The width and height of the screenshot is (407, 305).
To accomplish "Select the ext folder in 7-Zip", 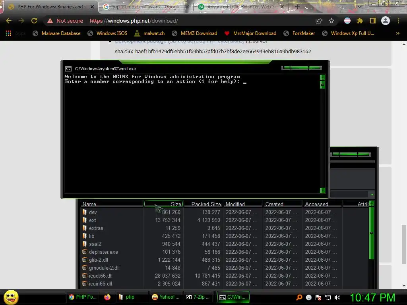I will coord(92,220).
